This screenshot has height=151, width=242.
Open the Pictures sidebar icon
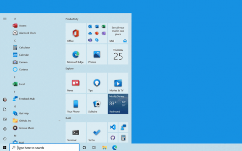[5, 119]
